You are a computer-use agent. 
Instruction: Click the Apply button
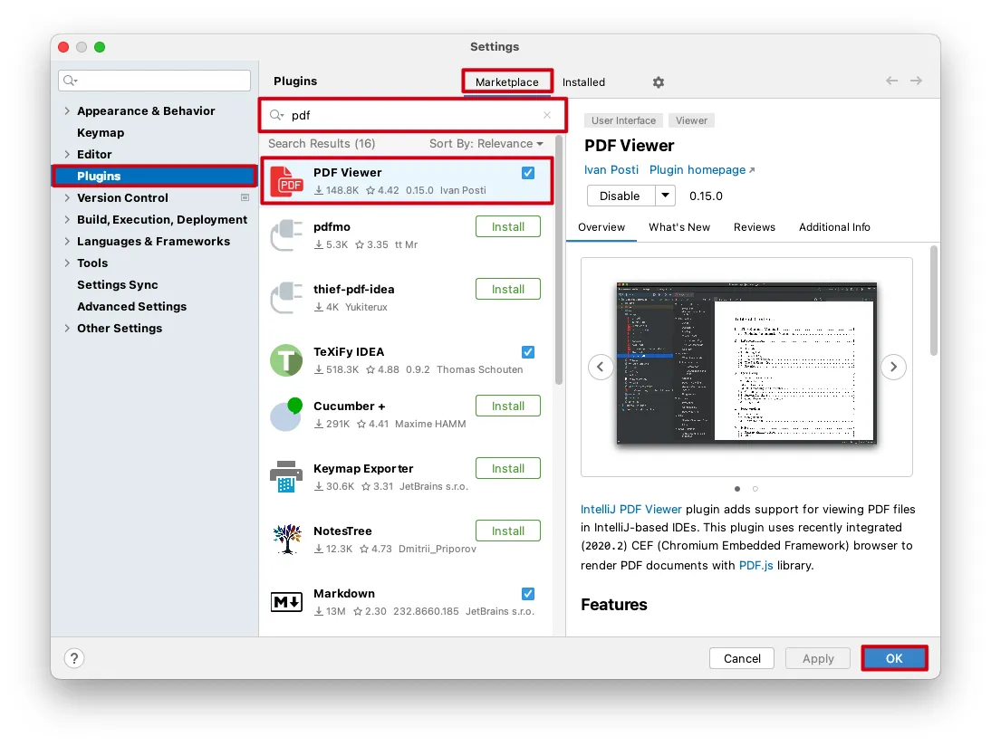(818, 658)
